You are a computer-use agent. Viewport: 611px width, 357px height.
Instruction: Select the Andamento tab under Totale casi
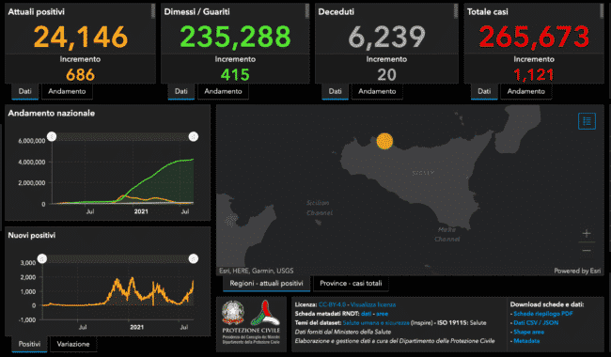click(x=526, y=91)
